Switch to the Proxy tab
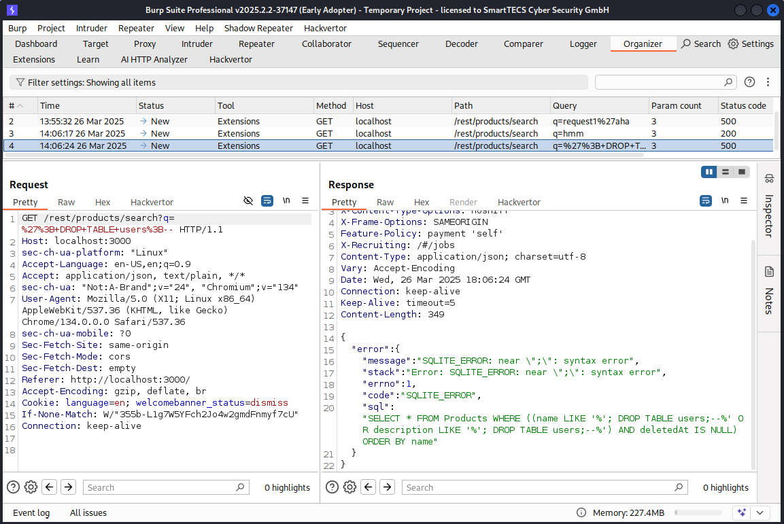 tap(145, 44)
